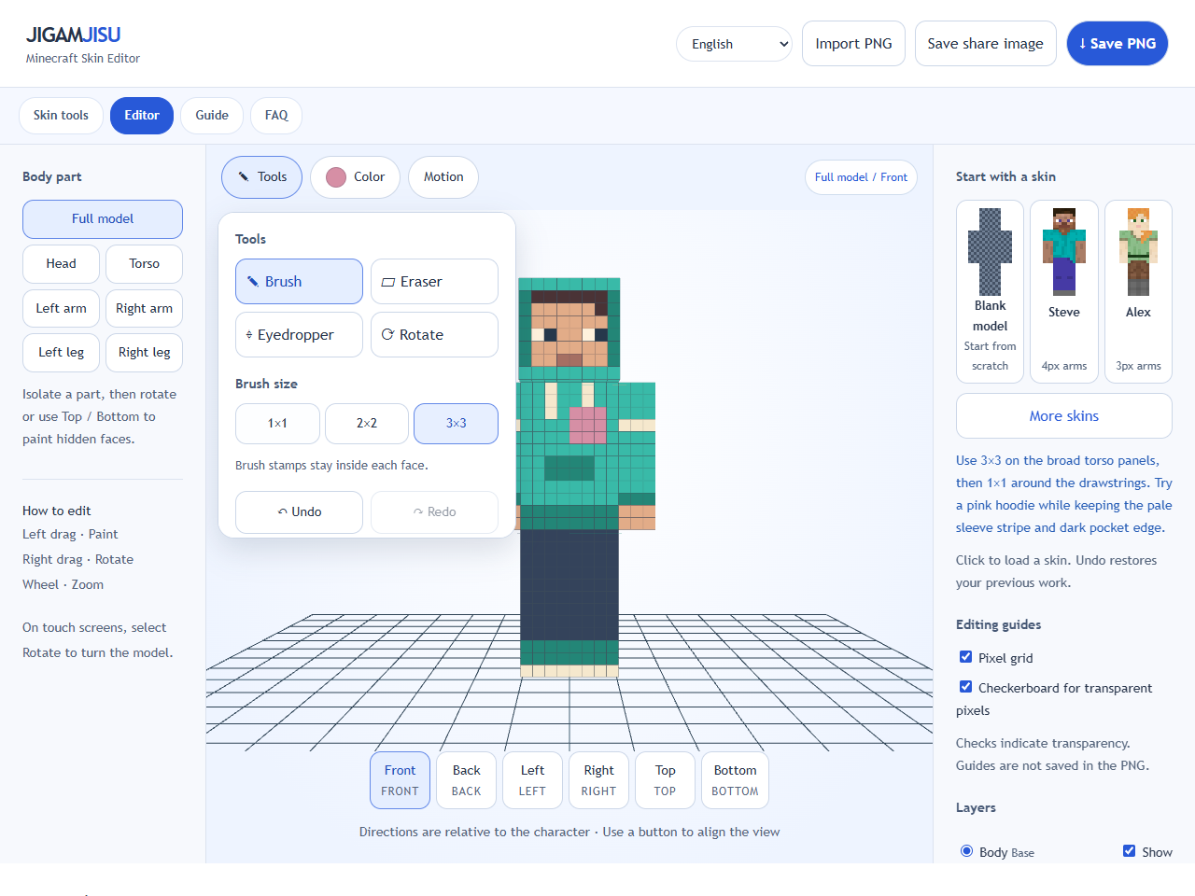This screenshot has width=1195, height=896.
Task: Open the Tools panel tab
Action: point(261,176)
